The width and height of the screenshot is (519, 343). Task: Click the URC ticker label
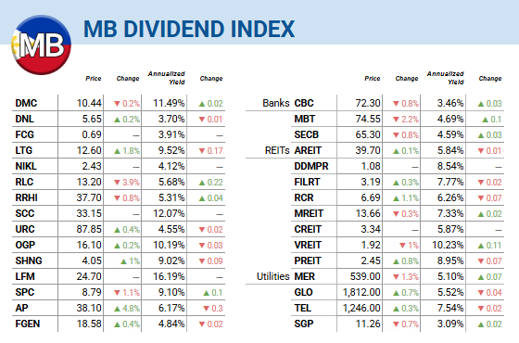[x=25, y=230]
